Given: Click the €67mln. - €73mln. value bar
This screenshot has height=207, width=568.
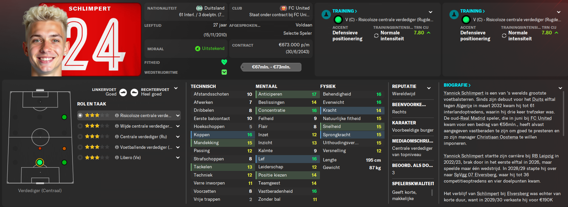Looking at the screenshot, I should pos(271,67).
